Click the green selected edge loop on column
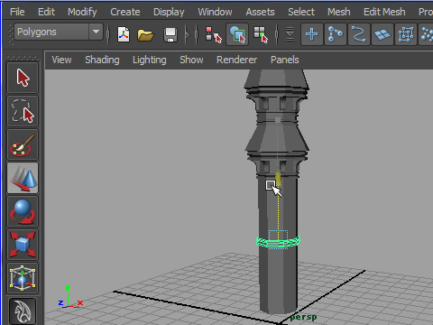The height and width of the screenshot is (325, 433). click(x=278, y=242)
